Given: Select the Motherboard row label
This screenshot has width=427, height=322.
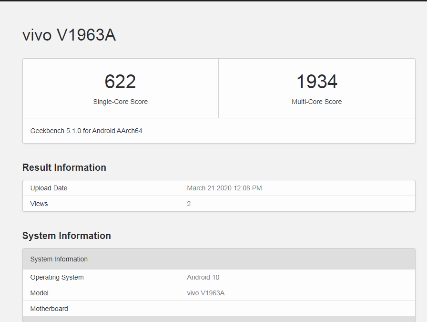Looking at the screenshot, I should click(49, 309).
